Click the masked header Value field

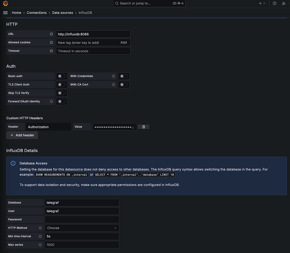pos(115,127)
